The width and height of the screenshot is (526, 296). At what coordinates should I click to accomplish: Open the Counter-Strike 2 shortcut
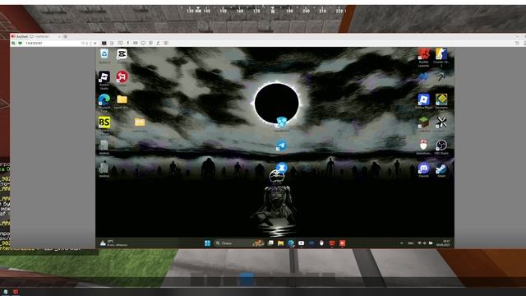point(441,56)
